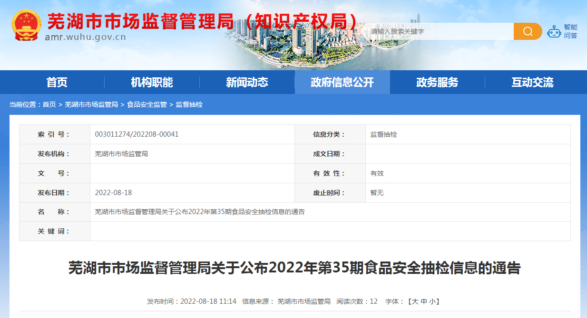The height and width of the screenshot is (318, 587).
Task: Click the 关键词 label cell
Action: click(x=55, y=231)
